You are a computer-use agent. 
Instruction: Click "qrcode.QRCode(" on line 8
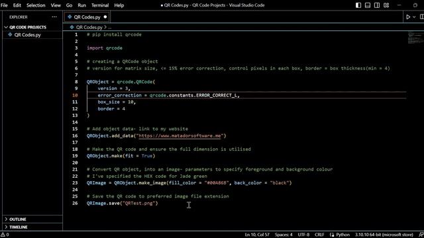(136, 82)
